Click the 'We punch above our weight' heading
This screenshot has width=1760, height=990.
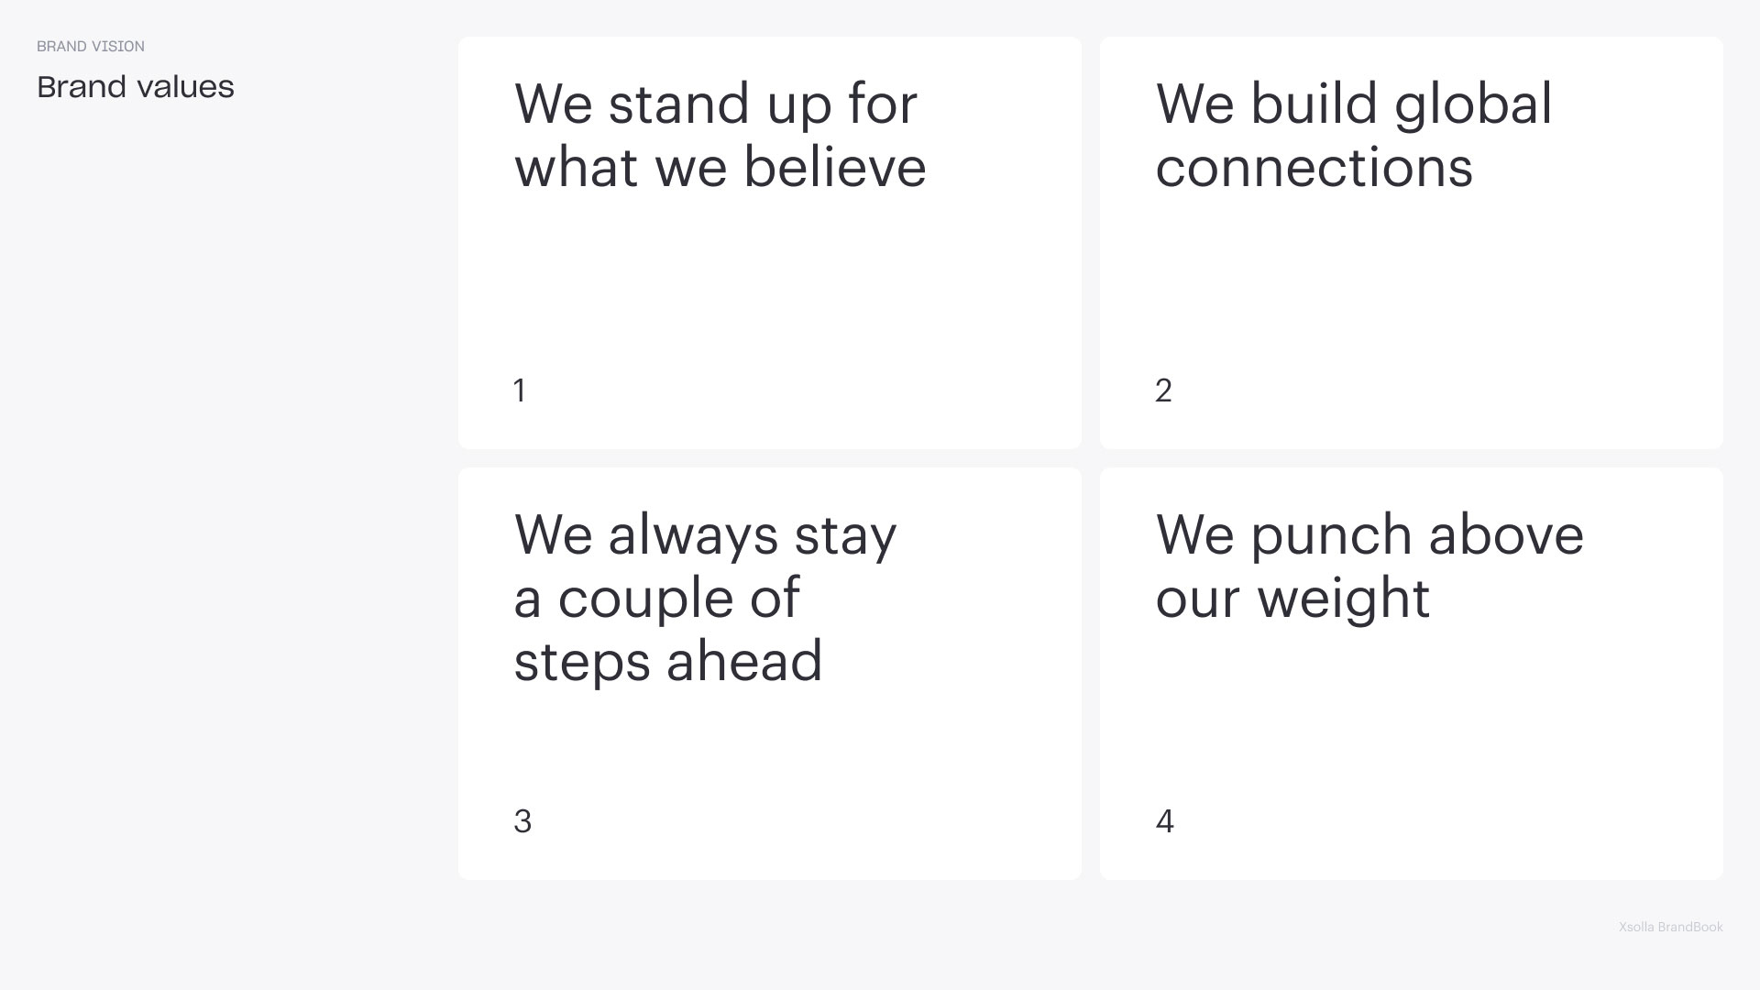[1369, 566]
